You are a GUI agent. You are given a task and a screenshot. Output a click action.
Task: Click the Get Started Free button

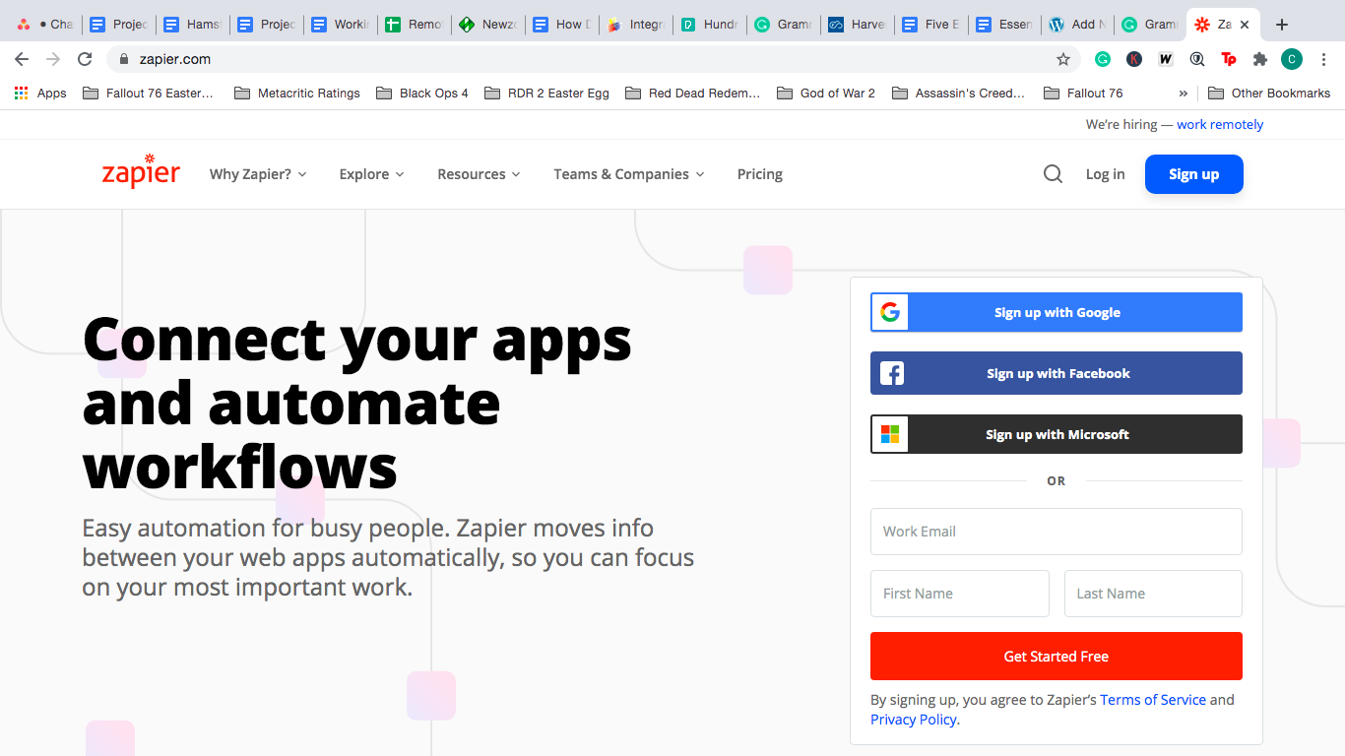coord(1057,656)
